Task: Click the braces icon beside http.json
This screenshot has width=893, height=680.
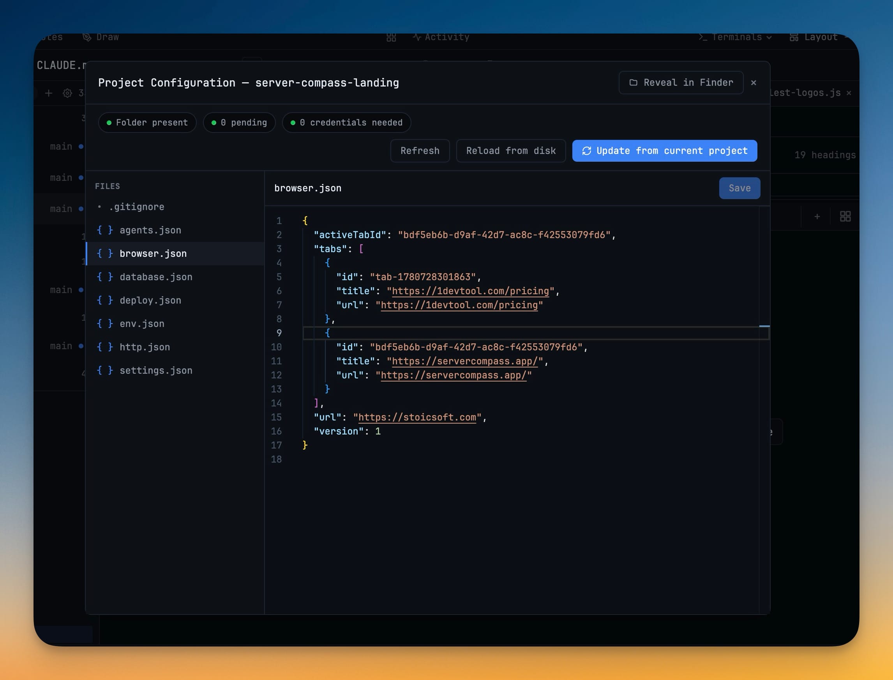Action: [105, 347]
